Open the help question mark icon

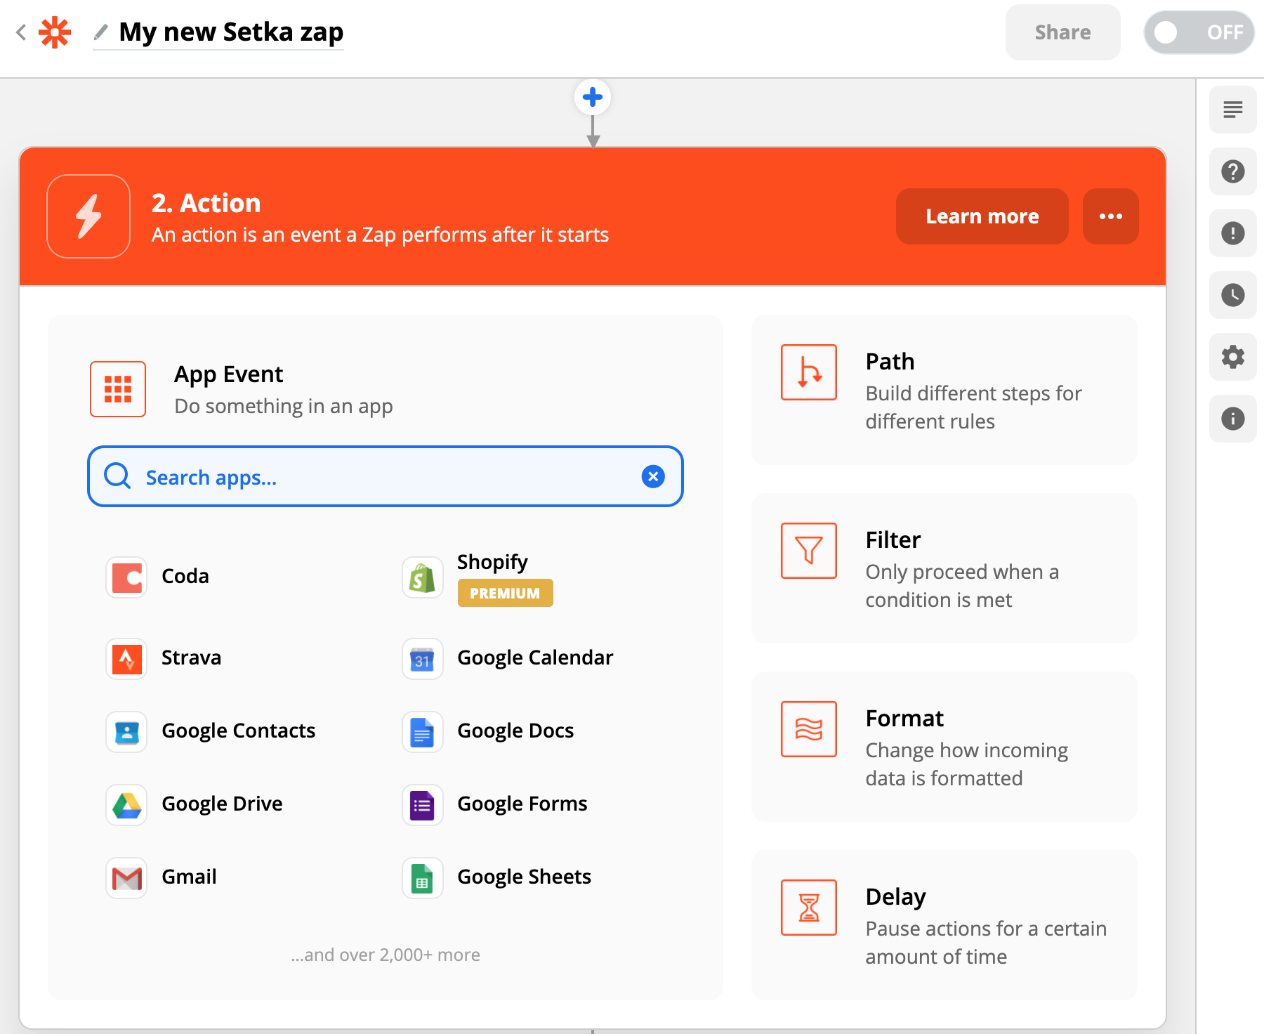pyautogui.click(x=1232, y=171)
